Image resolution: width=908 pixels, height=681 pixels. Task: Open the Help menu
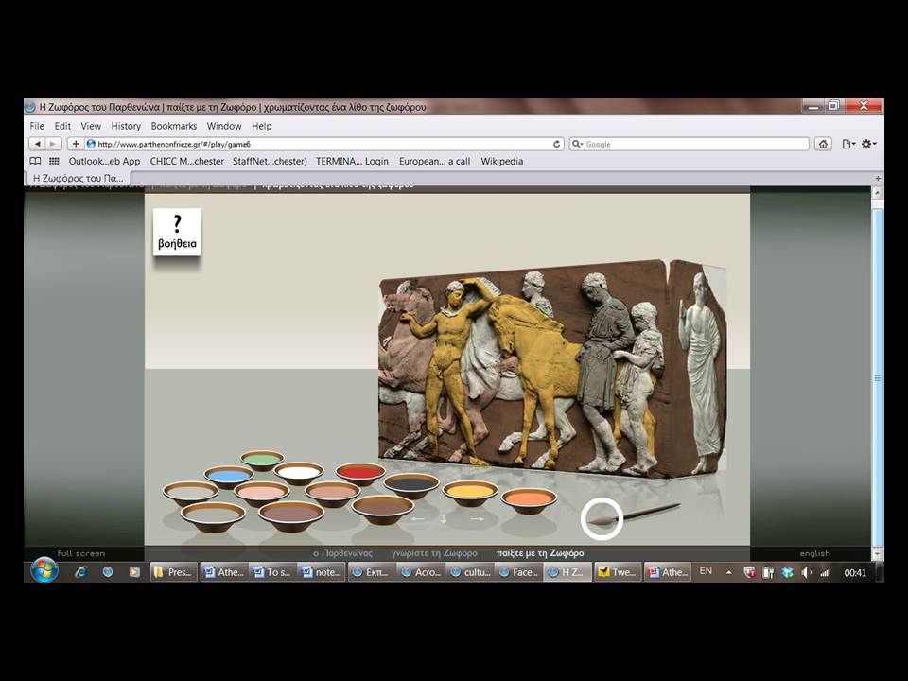tap(261, 126)
